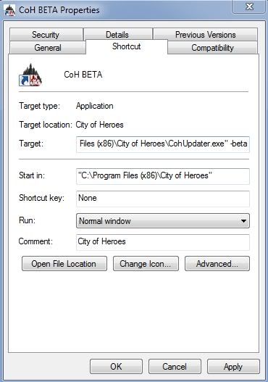The width and height of the screenshot is (268, 382).
Task: Select the Compatibility tab
Action: click(212, 48)
